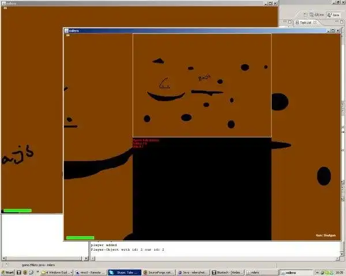Click the Show Desktop quick launch icon
The width and height of the screenshot is (346, 276).
19,273
